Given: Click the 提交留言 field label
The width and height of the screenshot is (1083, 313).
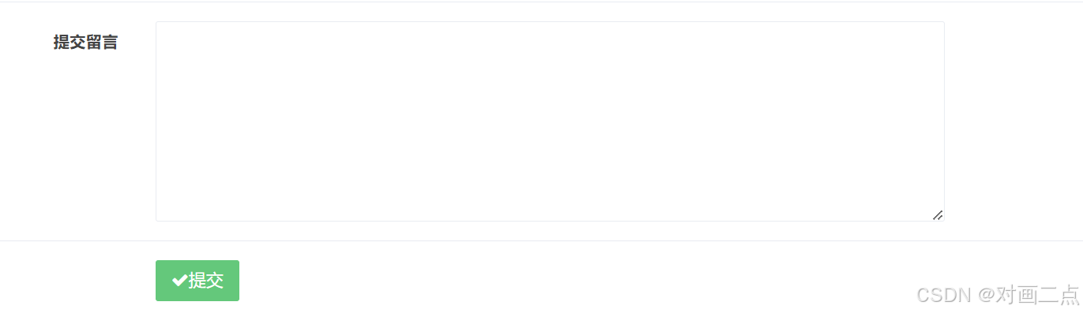Looking at the screenshot, I should (x=85, y=43).
